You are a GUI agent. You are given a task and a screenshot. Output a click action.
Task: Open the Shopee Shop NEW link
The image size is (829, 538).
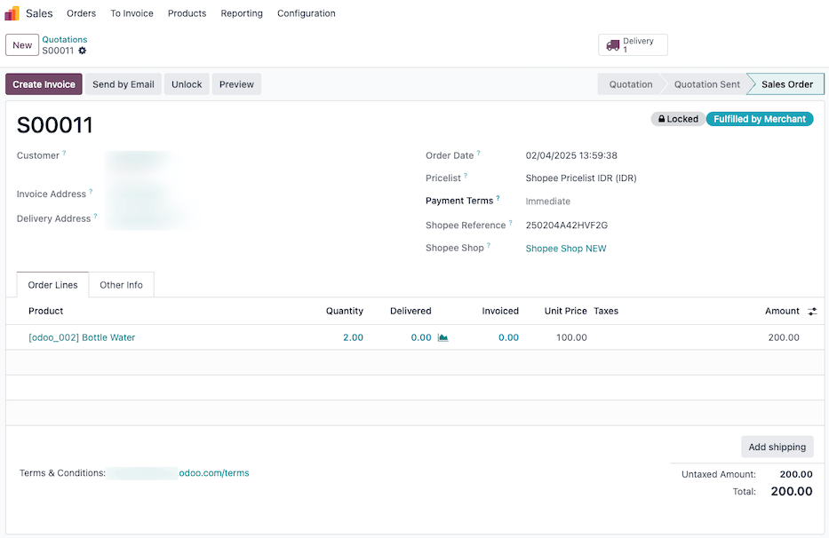[x=566, y=248]
